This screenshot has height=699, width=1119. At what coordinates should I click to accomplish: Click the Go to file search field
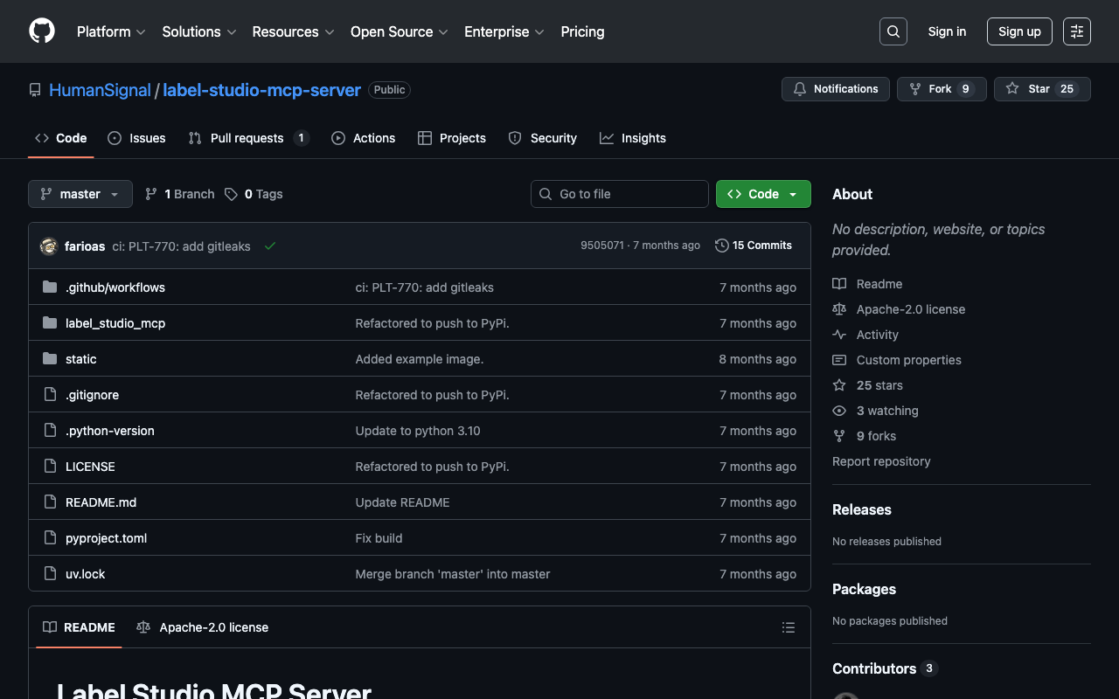click(x=620, y=194)
